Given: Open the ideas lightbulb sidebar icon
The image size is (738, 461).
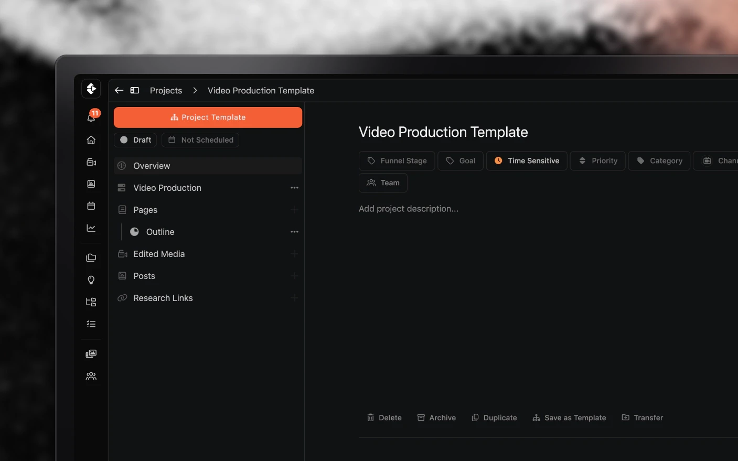Looking at the screenshot, I should pos(91,280).
